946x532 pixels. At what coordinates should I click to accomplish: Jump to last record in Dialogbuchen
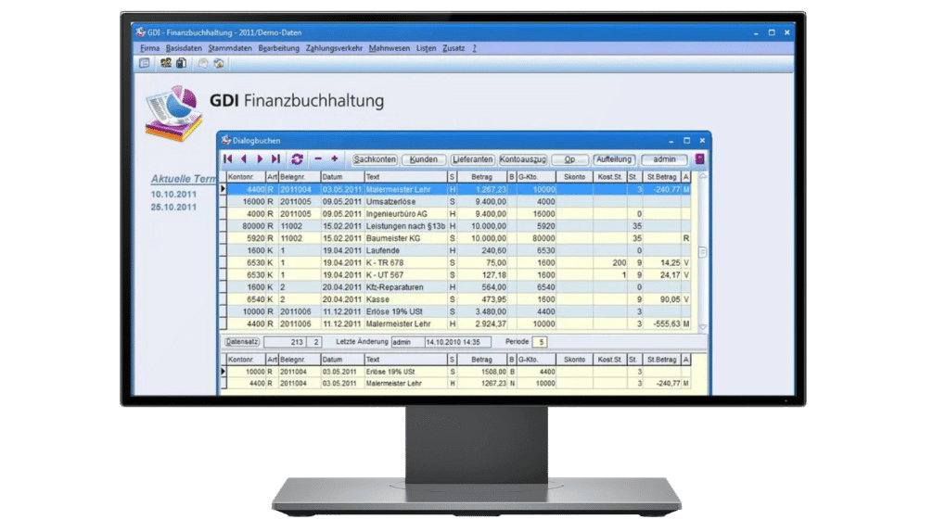(x=275, y=158)
